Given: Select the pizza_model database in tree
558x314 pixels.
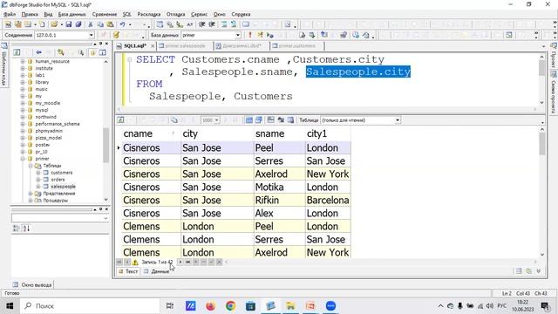Looking at the screenshot, I should (49, 138).
